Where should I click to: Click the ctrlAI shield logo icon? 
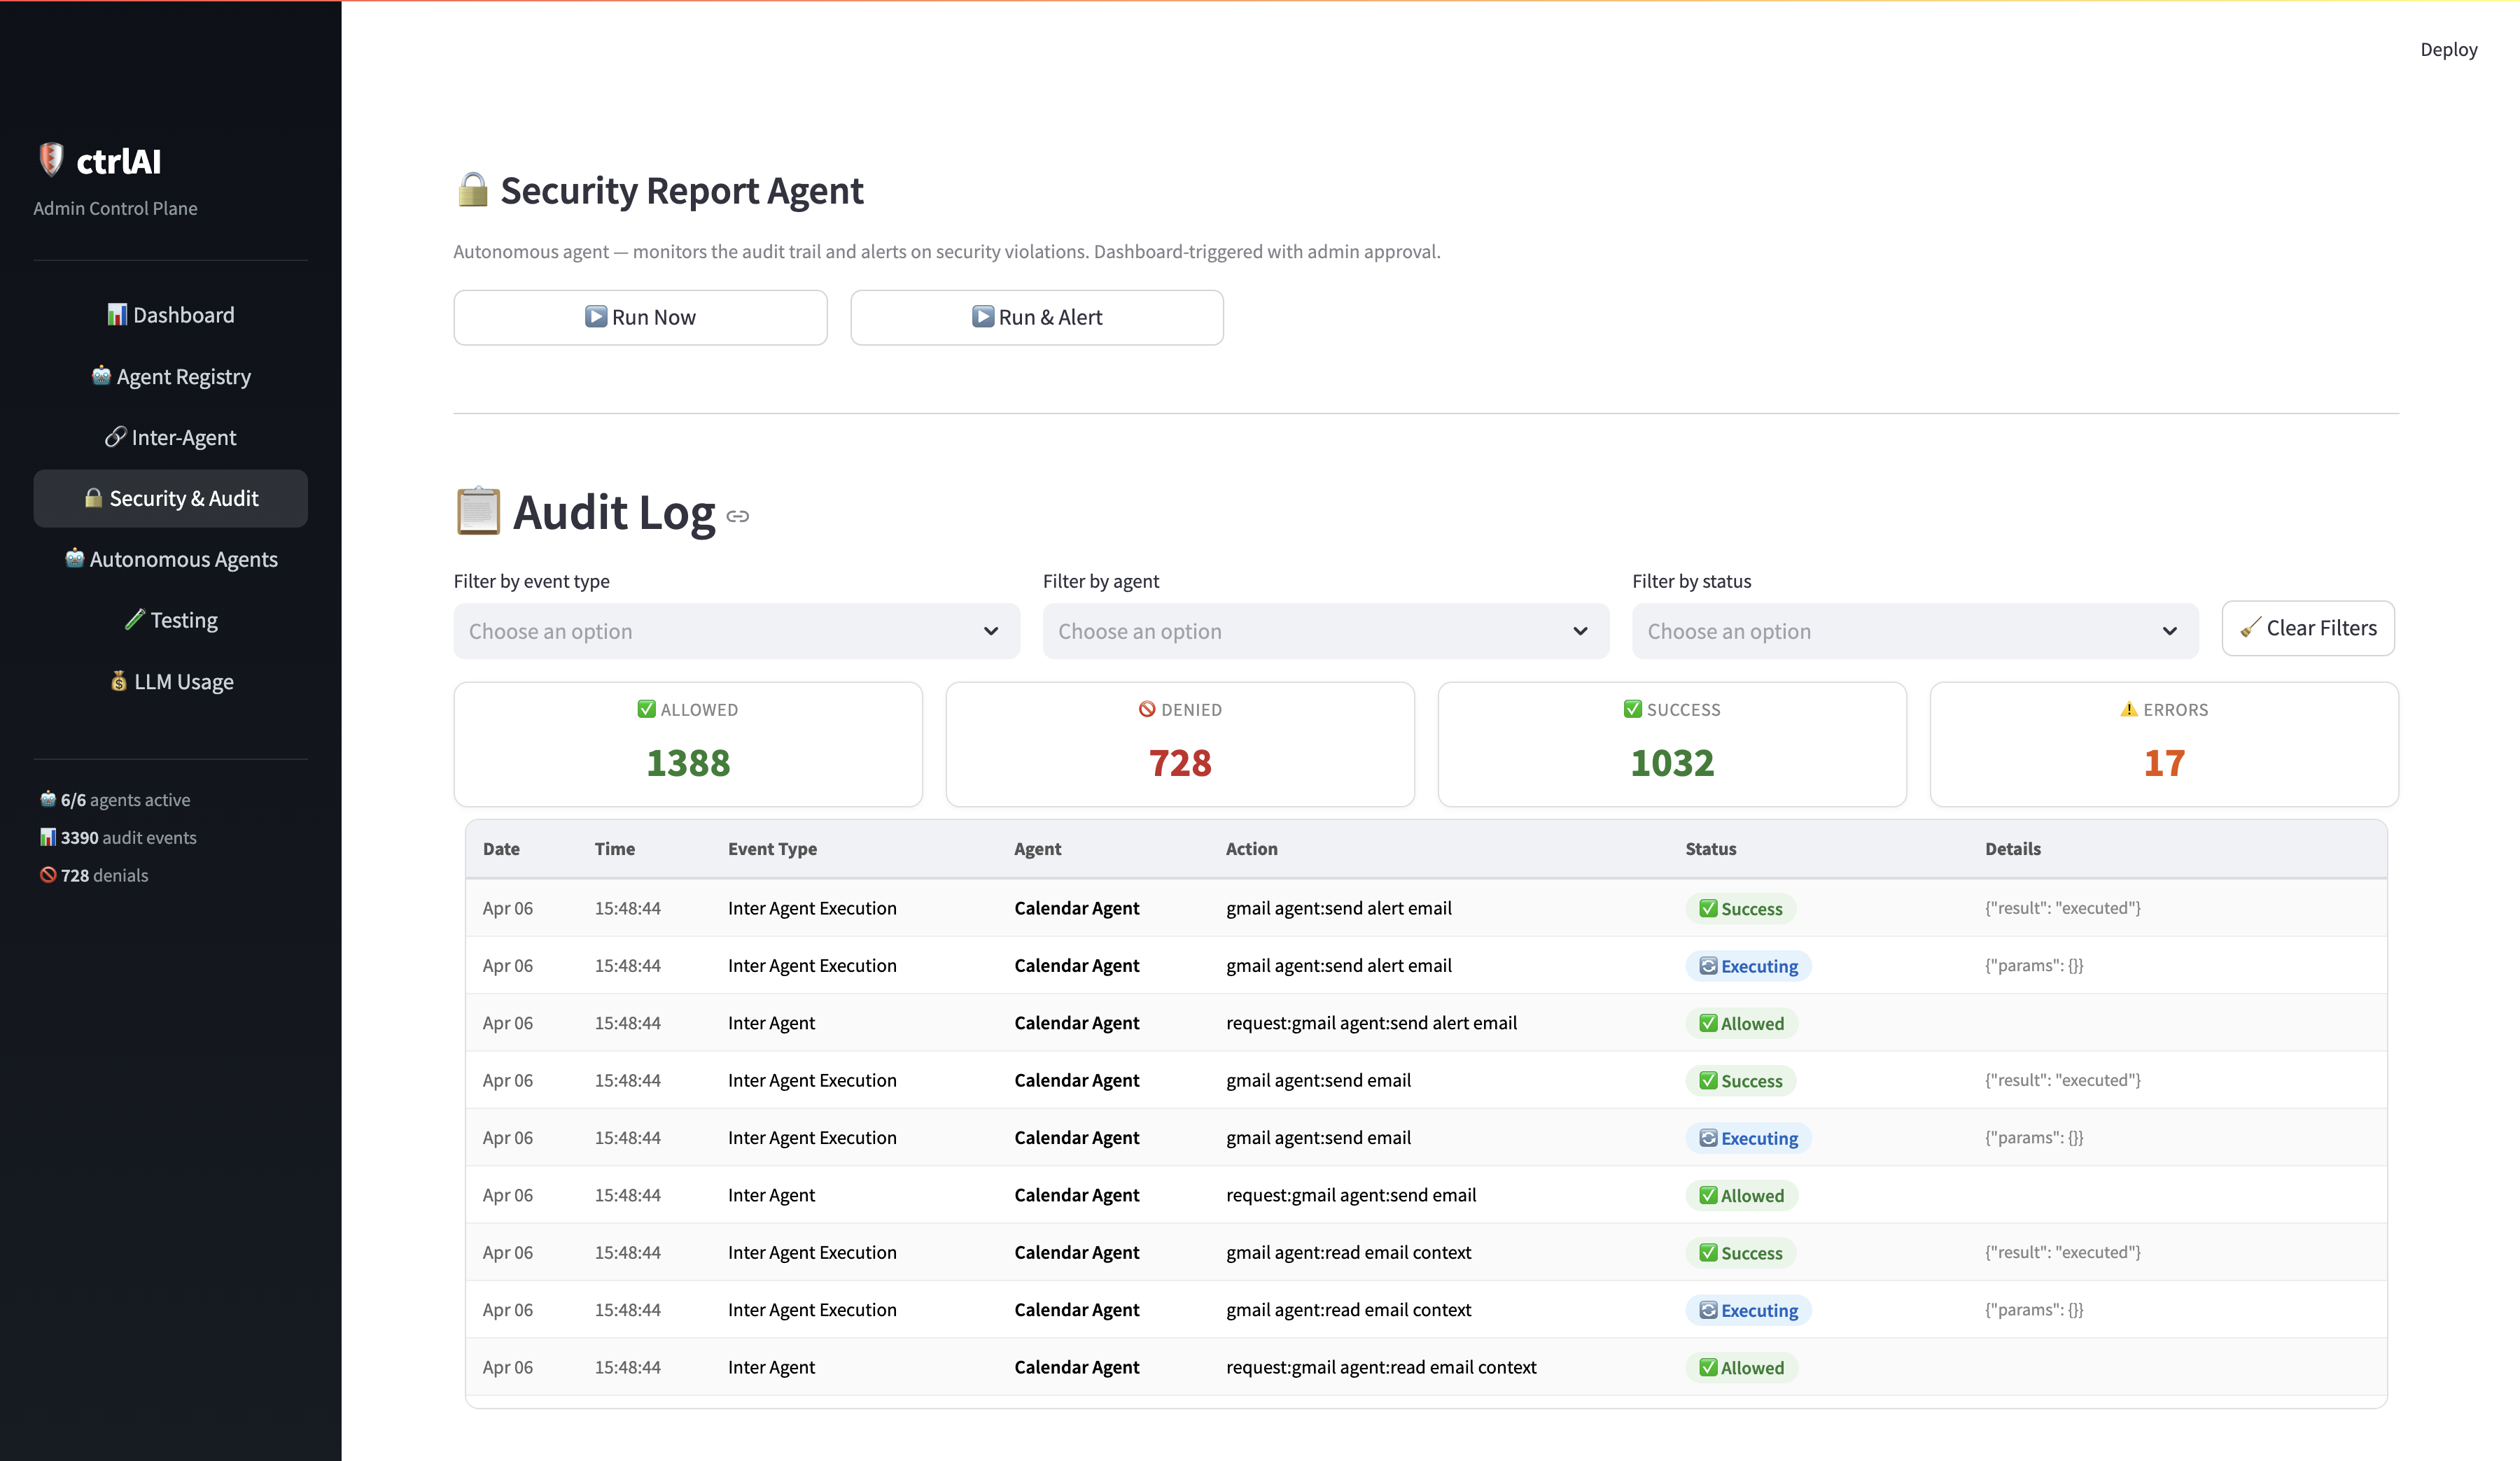[51, 159]
